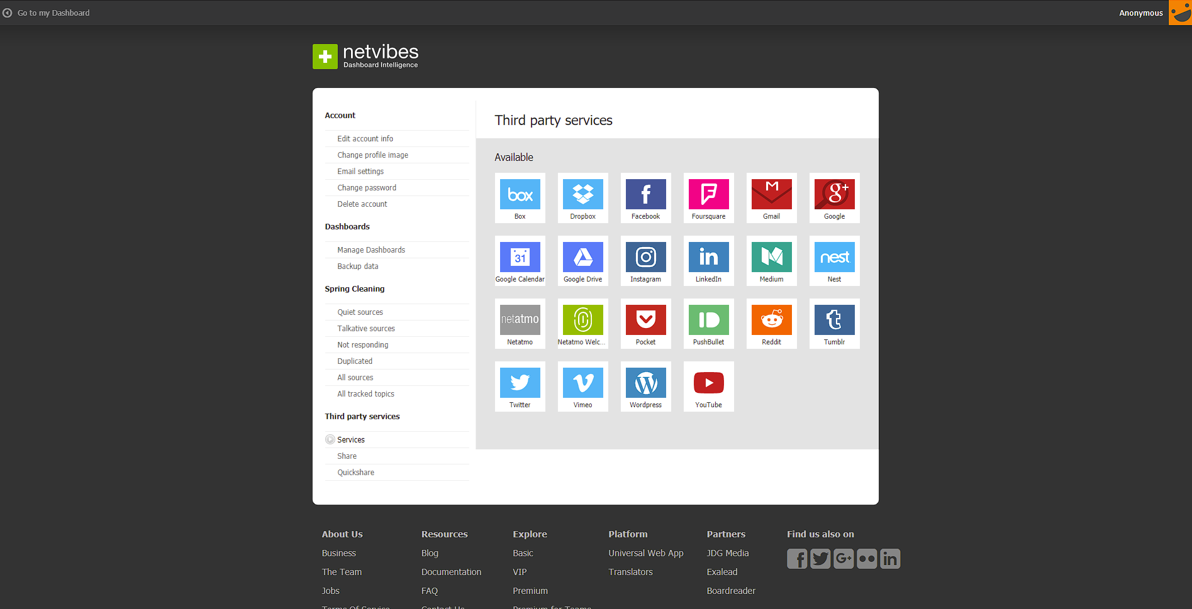
Task: Open the VIP plan link
Action: [x=520, y=572]
